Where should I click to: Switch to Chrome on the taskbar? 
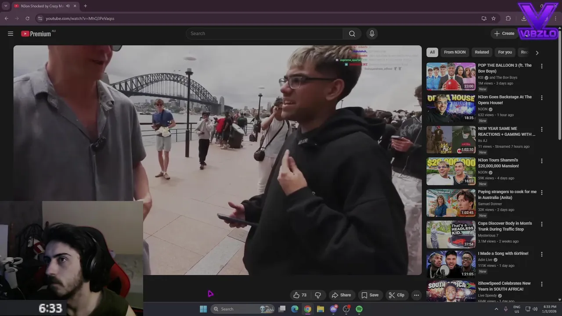308,309
